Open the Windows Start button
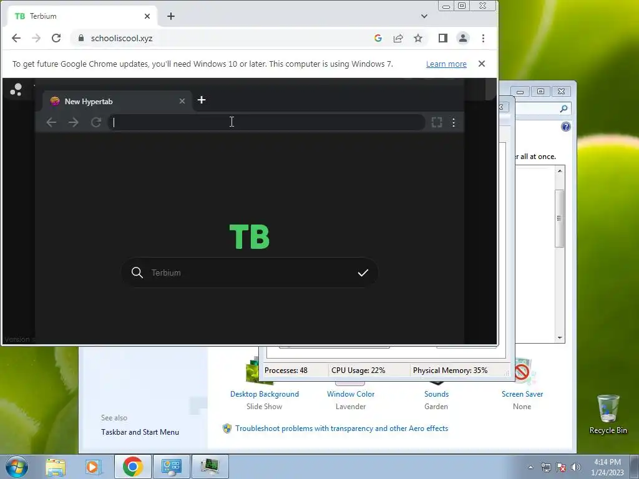Viewport: 639px width, 479px height. pyautogui.click(x=17, y=467)
